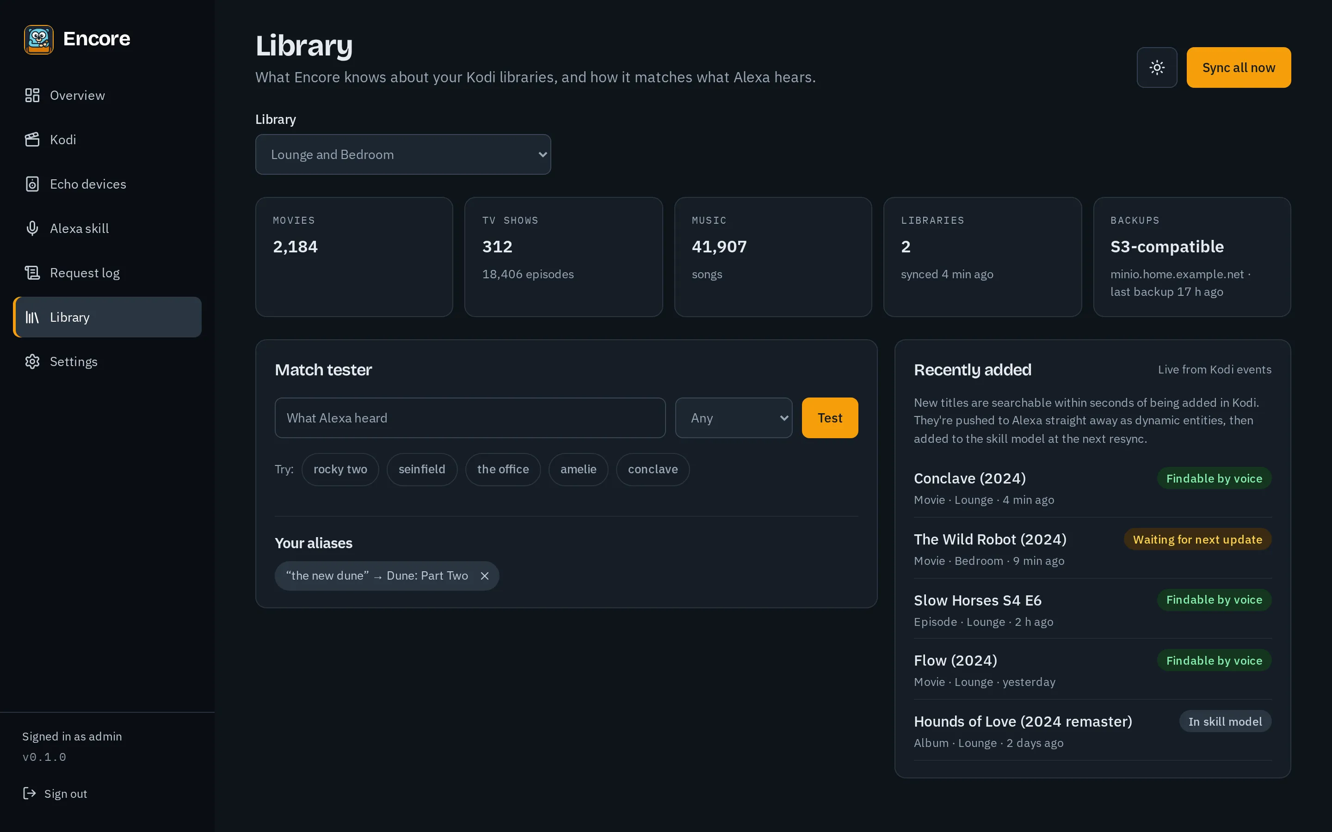Open the Alexa skill section
Viewport: 1332px width, 832px height.
click(x=107, y=228)
